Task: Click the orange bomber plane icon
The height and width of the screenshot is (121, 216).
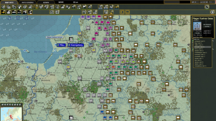Action: click(117, 7)
